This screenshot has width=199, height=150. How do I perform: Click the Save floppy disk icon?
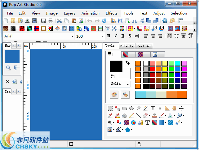click(x=43, y=21)
